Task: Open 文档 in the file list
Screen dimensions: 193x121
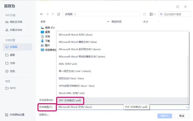Action: click(x=45, y=37)
